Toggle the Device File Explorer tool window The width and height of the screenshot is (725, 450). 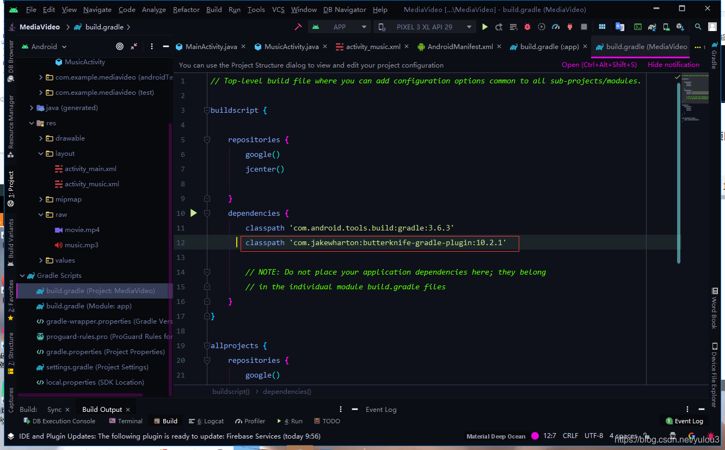click(714, 375)
